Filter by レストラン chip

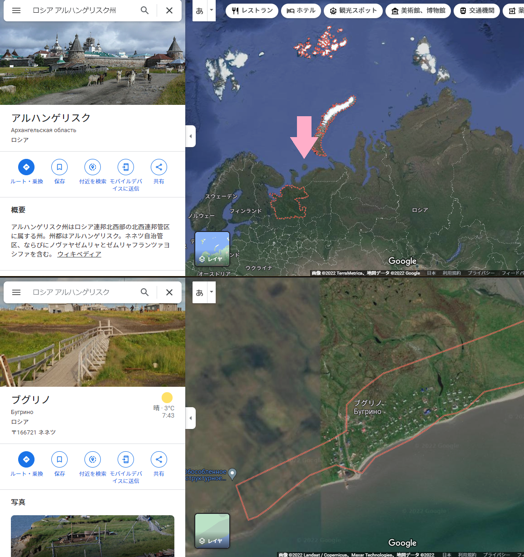pos(252,10)
